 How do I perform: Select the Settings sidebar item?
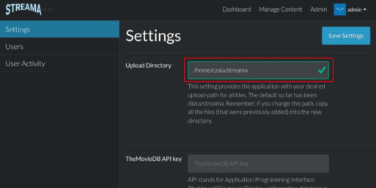click(59, 29)
